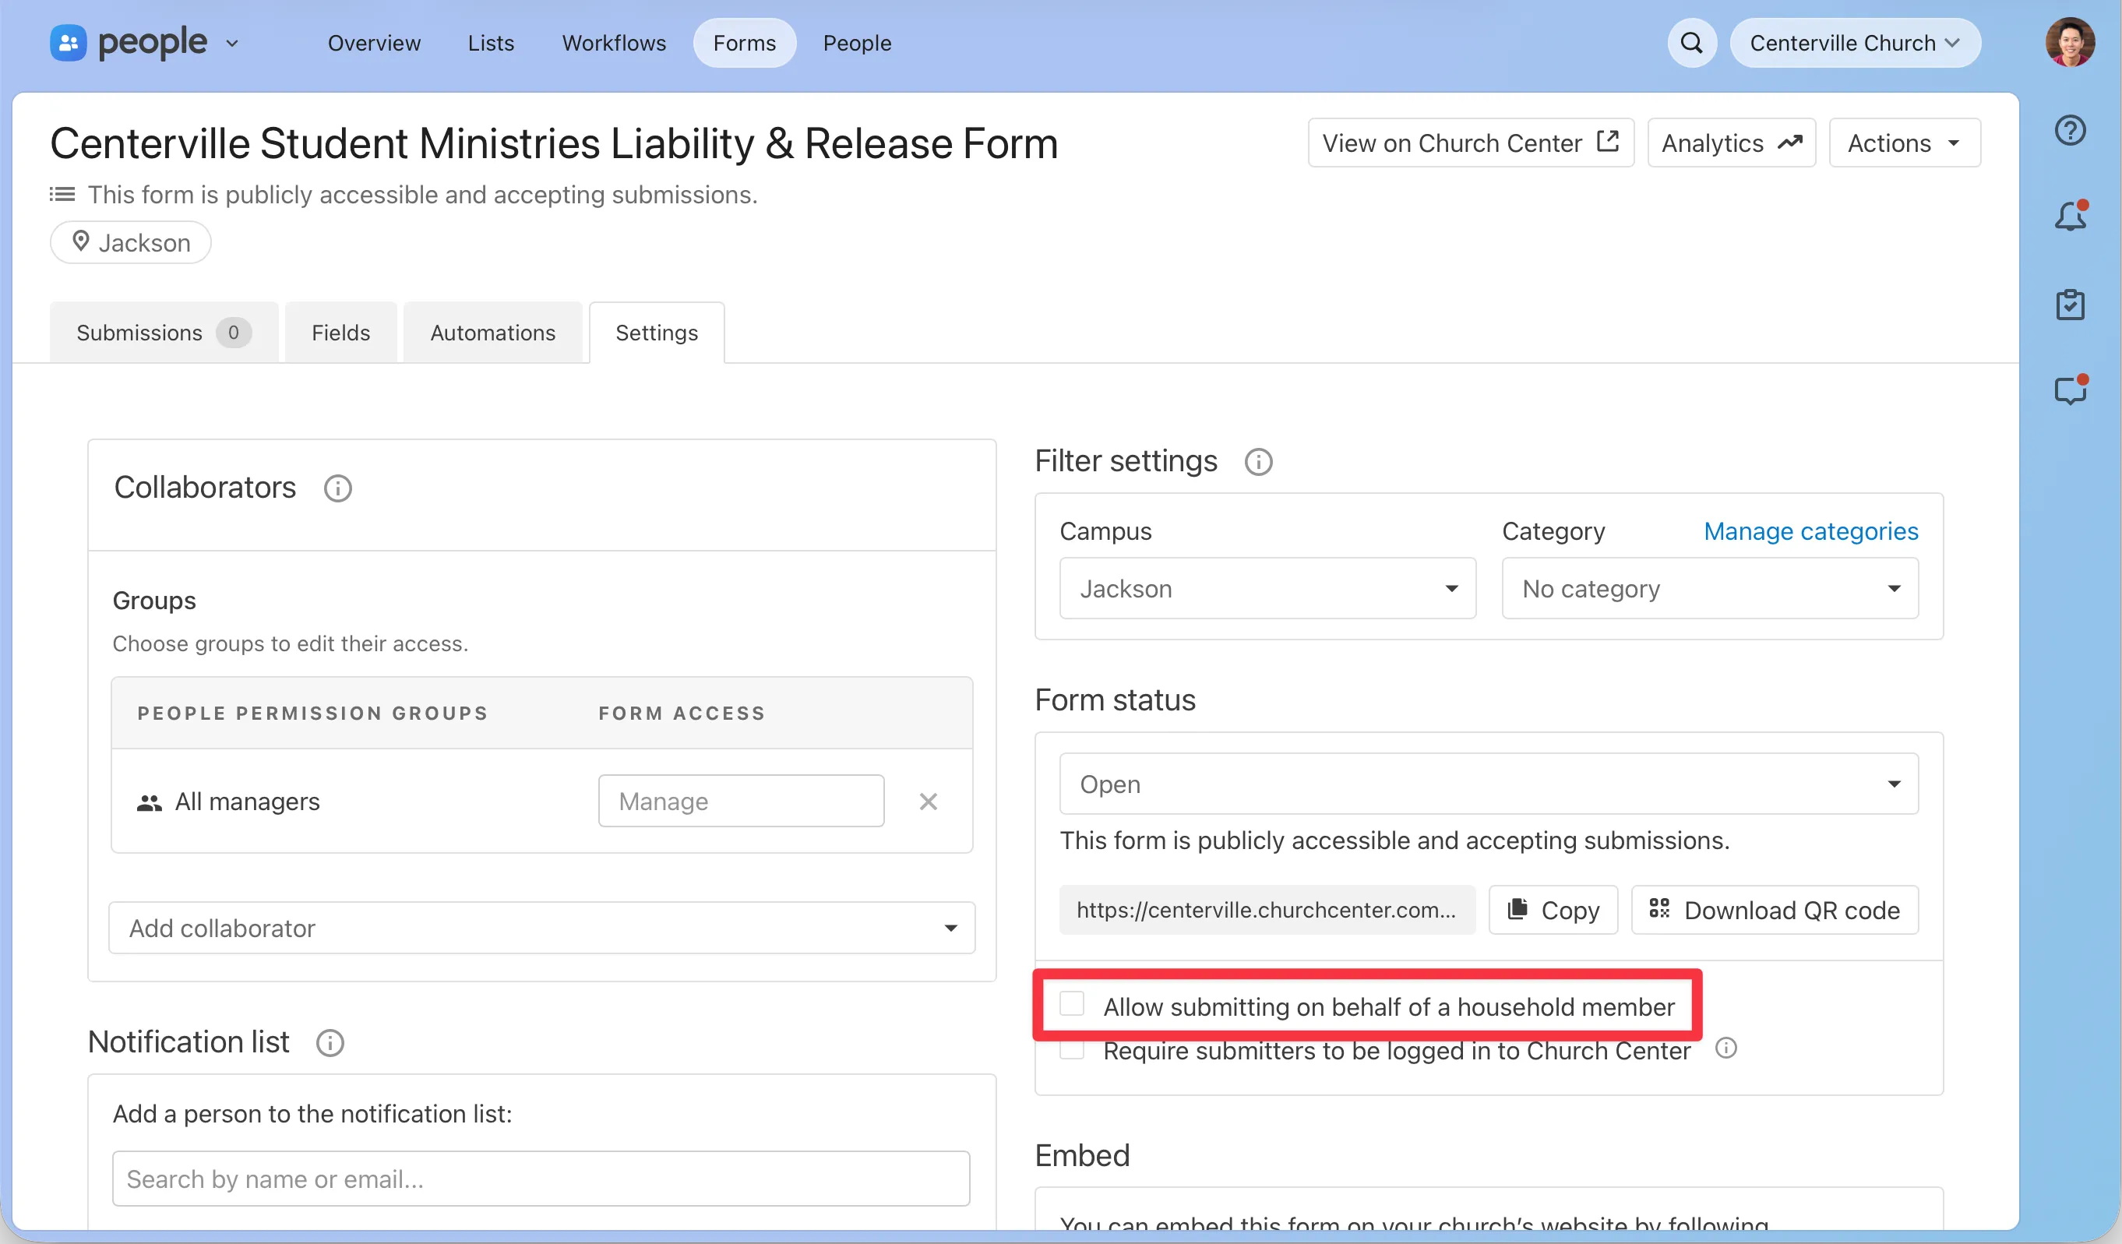
Task: Click the All managers group icon
Action: [149, 802]
